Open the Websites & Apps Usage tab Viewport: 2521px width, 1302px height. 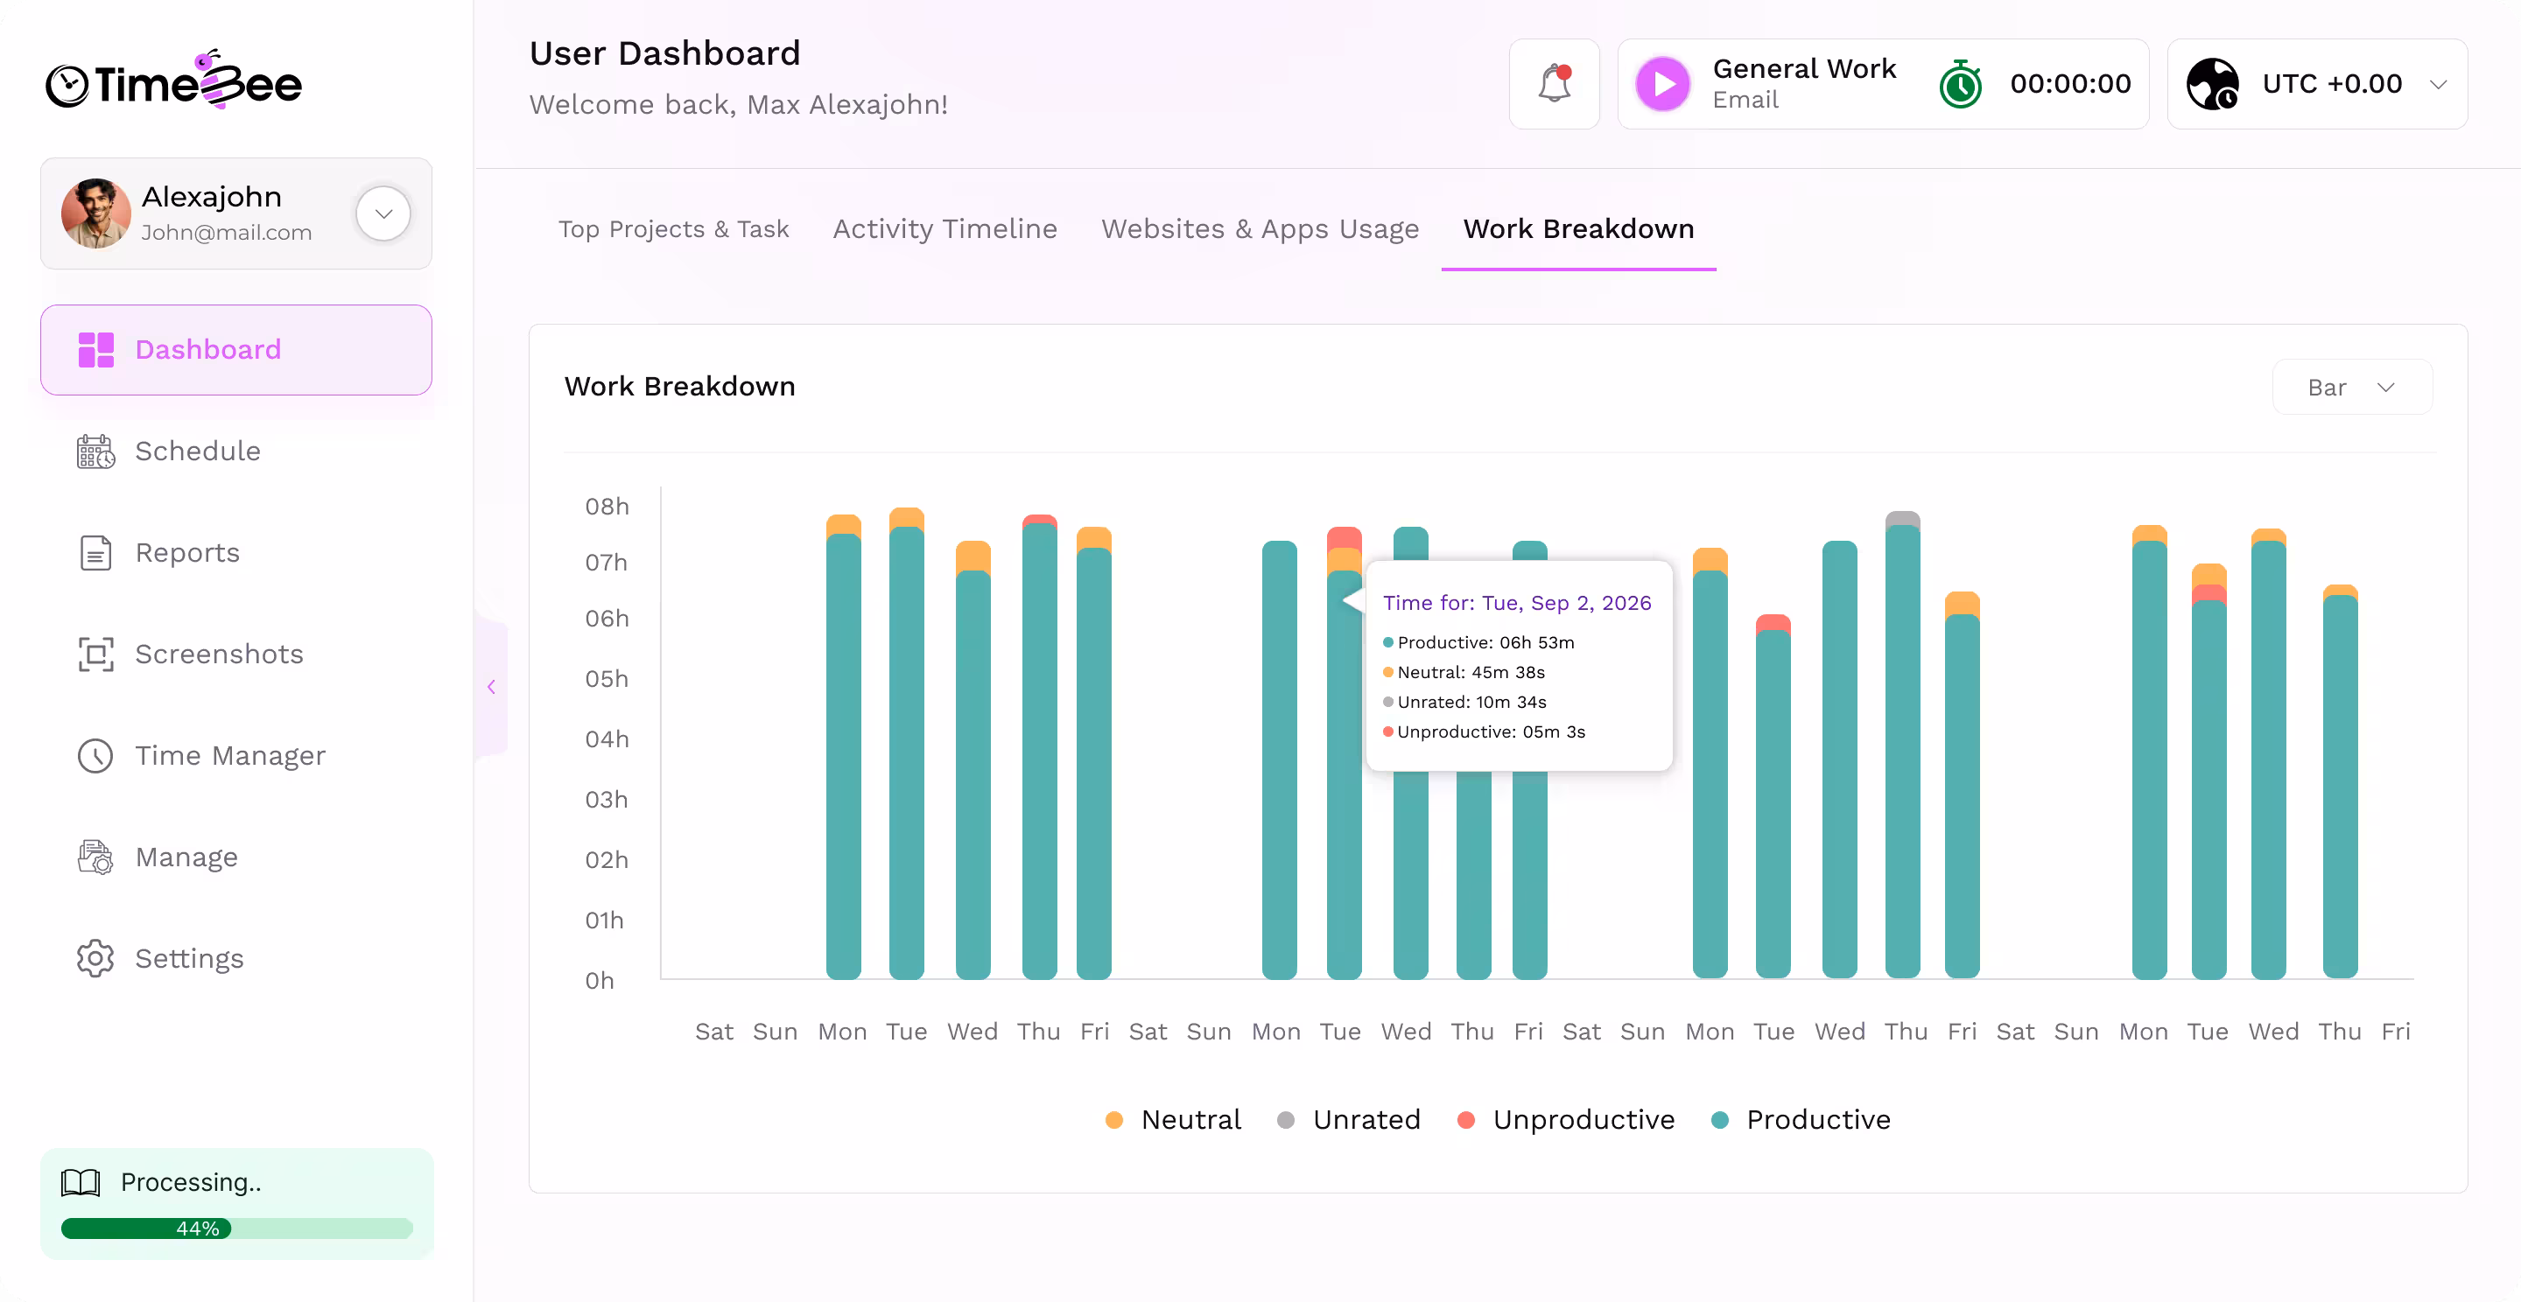pos(1260,229)
